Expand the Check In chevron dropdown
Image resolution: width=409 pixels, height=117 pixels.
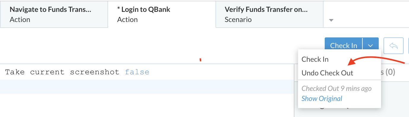click(370, 45)
